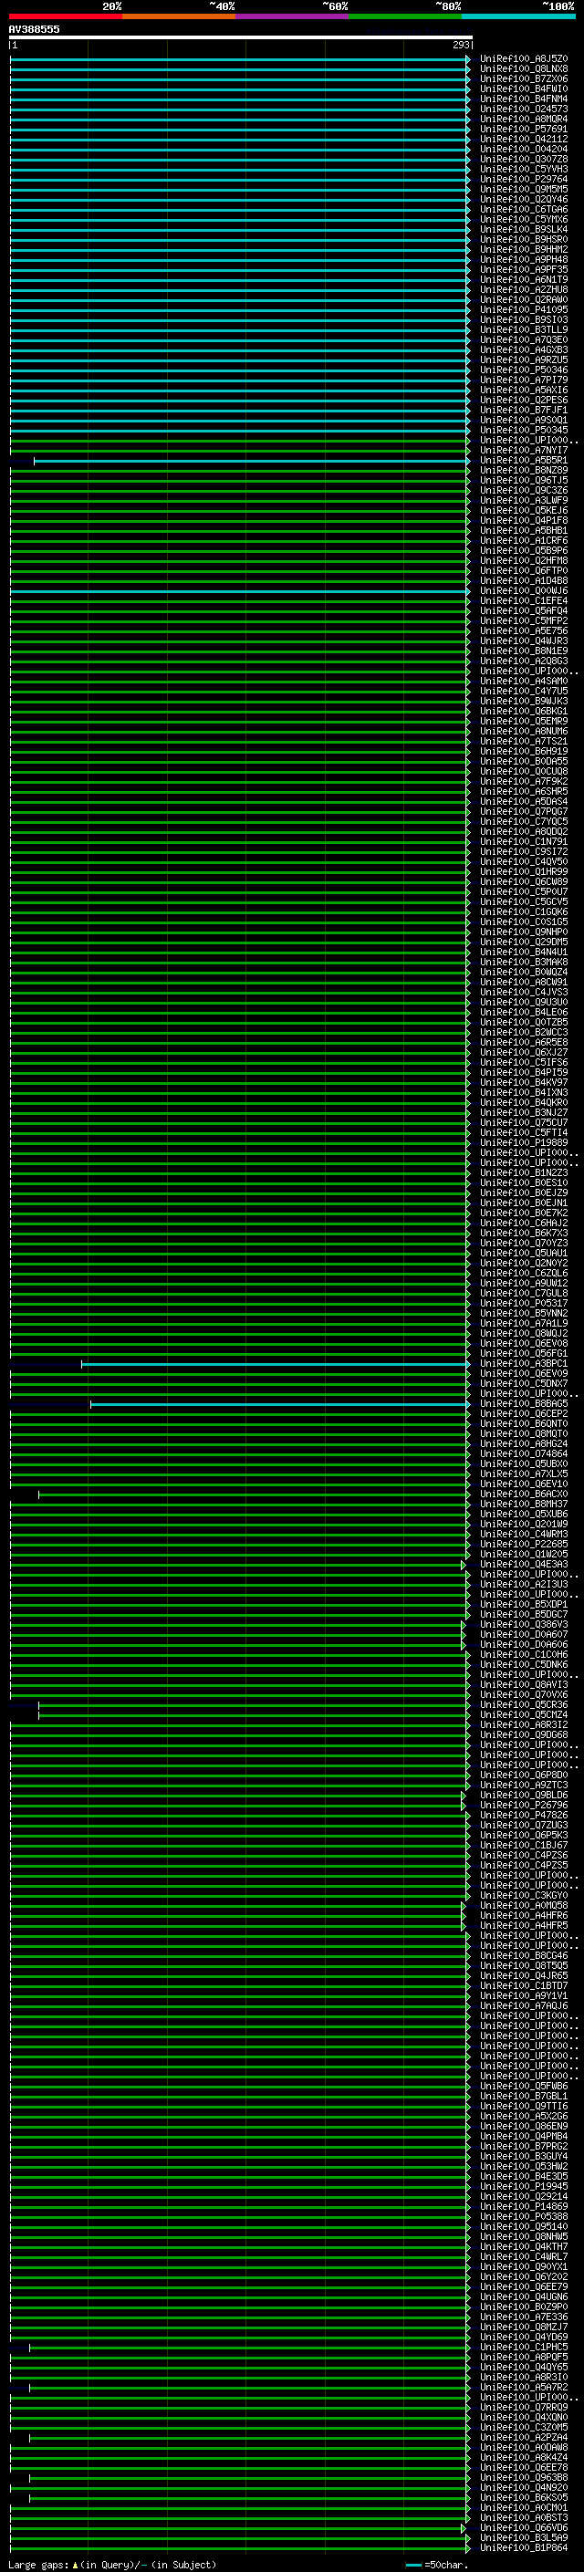Click the green alignment bar for UniRef100_Q5CR36
This screenshot has height=2572, width=584.
click(254, 1705)
